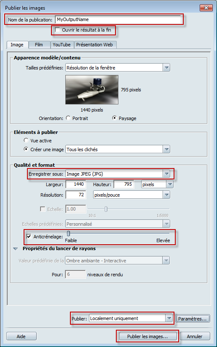Switch to the Présentation Web tab
Screen dimensions: 217x347
click(94, 45)
